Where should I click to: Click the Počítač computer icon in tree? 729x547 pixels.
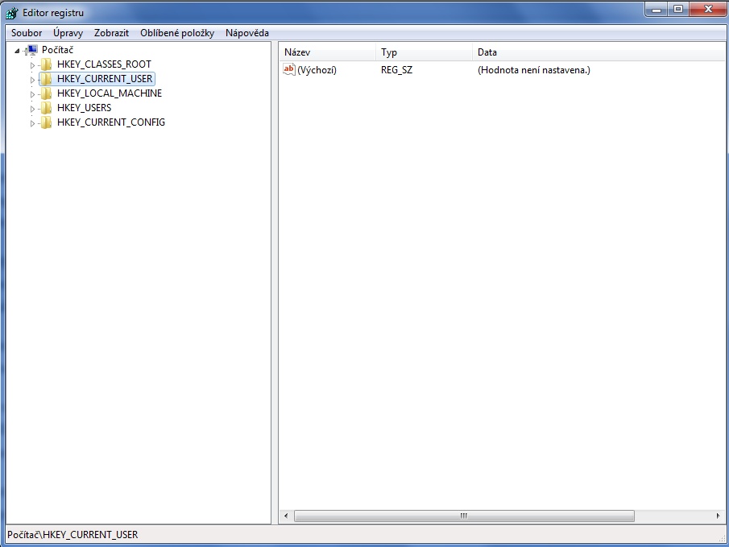coord(32,50)
